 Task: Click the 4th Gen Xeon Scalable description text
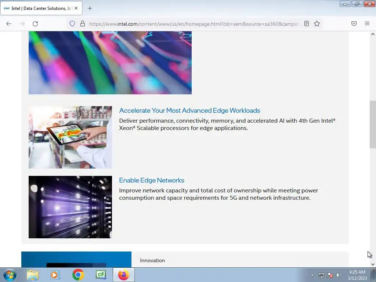point(227,124)
